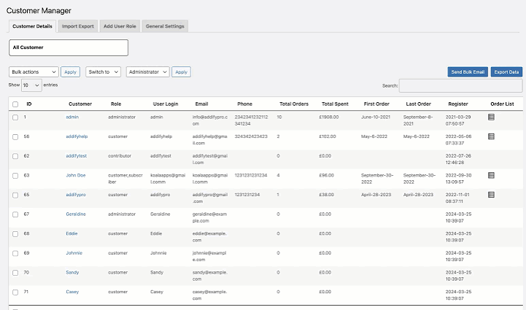Click the June-10-2021 first order cell
The height and width of the screenshot is (310, 526).
[376, 117]
